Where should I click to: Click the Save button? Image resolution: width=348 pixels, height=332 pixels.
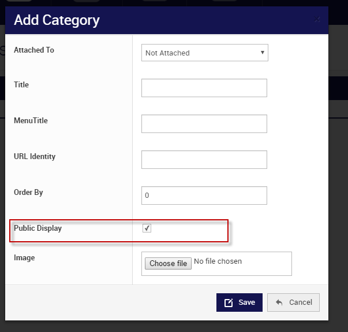[x=240, y=303]
